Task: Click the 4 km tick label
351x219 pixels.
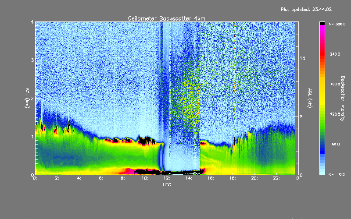Action: click(x=32, y=22)
